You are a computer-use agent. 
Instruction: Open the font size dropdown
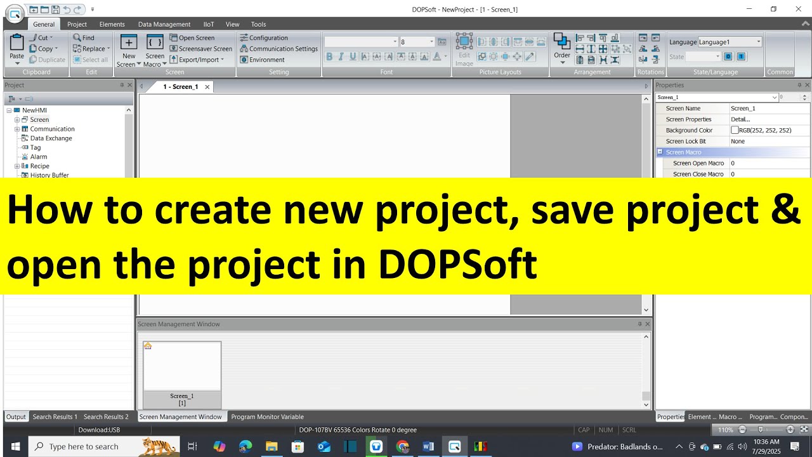click(432, 42)
